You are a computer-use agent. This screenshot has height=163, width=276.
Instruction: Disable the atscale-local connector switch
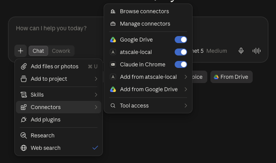(181, 52)
